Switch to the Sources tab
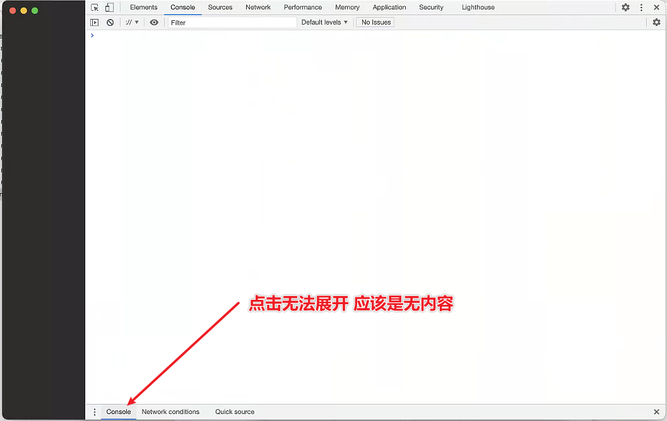This screenshot has height=421, width=667. [x=220, y=7]
